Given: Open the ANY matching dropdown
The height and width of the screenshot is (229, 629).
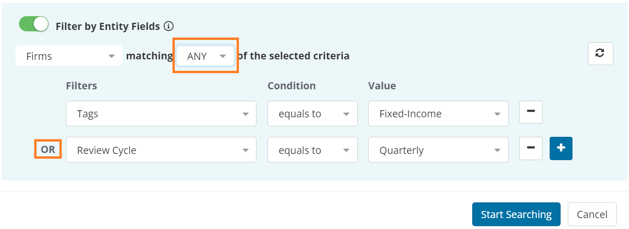Looking at the screenshot, I should 205,56.
